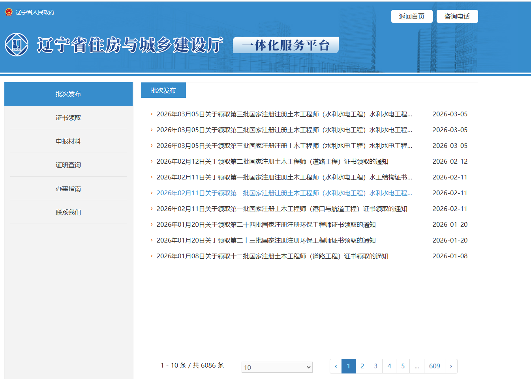The height and width of the screenshot is (379, 531).
Task: Open 申报材料 from the sidebar
Action: [x=68, y=141]
